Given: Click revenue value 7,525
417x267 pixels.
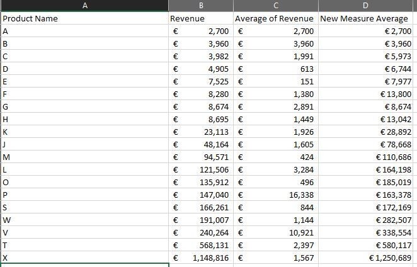Looking at the screenshot, I should [201, 81].
